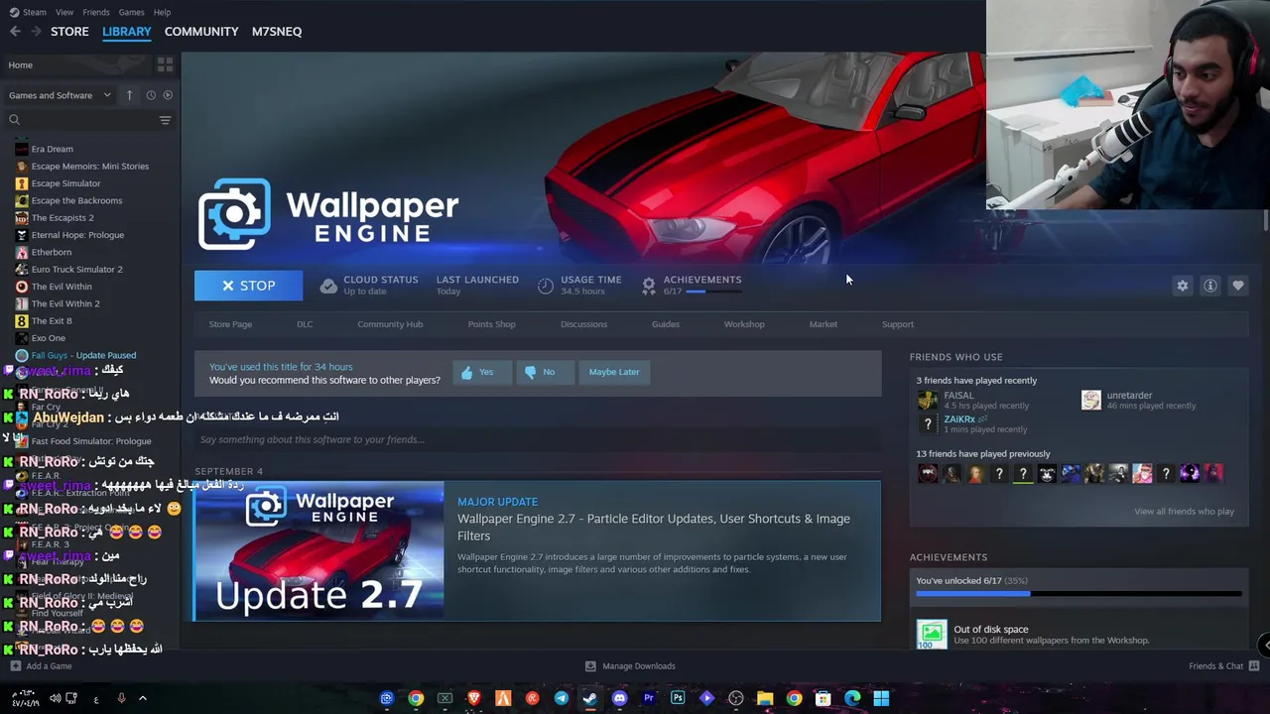1270x714 pixels.
Task: Go back with the navigation arrow
Action: pyautogui.click(x=15, y=32)
